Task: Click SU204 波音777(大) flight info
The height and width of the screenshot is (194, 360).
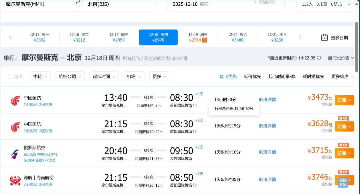Action: pos(39,160)
